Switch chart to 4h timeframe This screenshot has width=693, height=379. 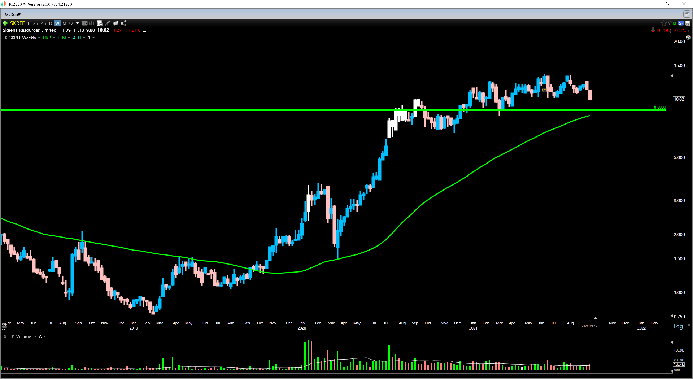pos(43,23)
